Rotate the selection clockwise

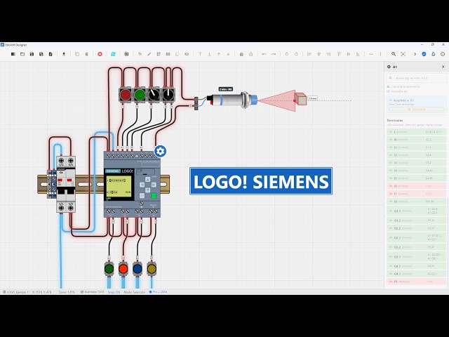pos(296,54)
